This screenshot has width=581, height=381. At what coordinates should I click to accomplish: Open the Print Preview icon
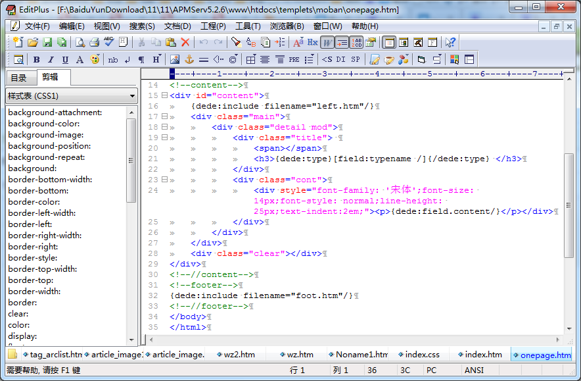[80, 42]
